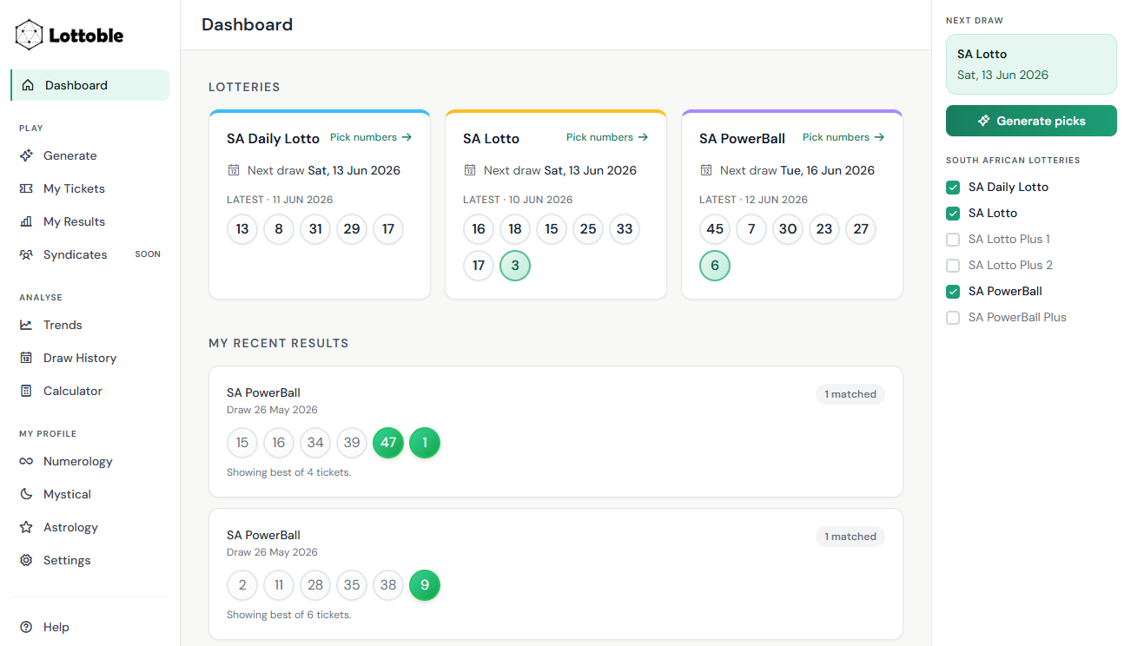Go to My Tickets page
Screen dimensions: 1131x646
coord(89,188)
